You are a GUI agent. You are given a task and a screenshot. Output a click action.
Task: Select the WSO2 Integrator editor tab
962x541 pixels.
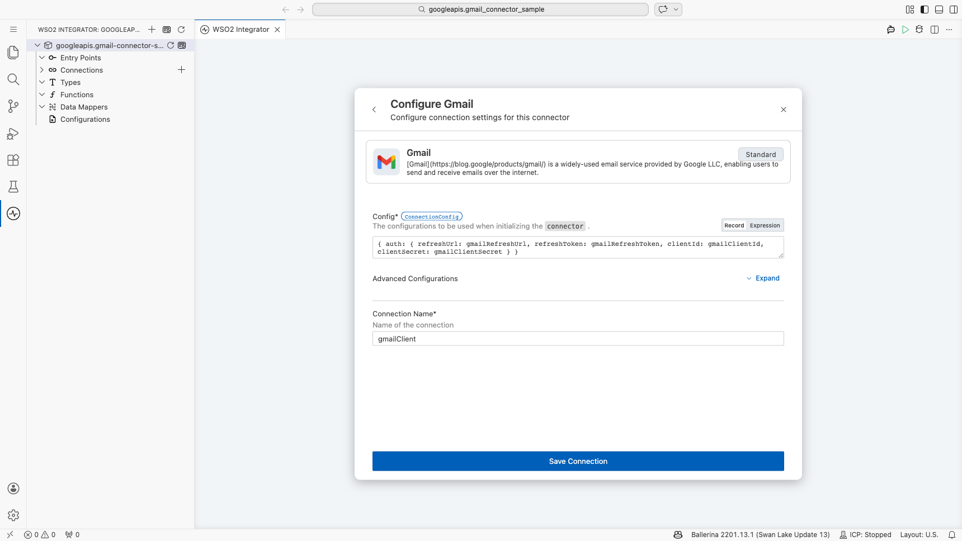tap(240, 30)
